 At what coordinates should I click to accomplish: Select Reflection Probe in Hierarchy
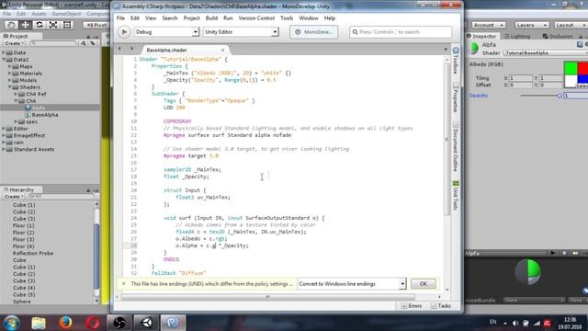coord(33,254)
